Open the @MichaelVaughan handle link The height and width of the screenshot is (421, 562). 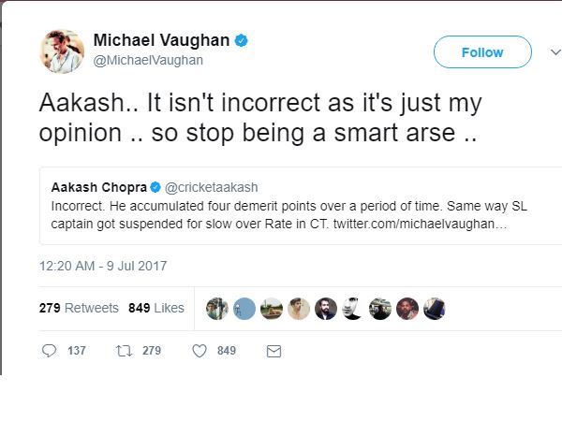point(148,60)
